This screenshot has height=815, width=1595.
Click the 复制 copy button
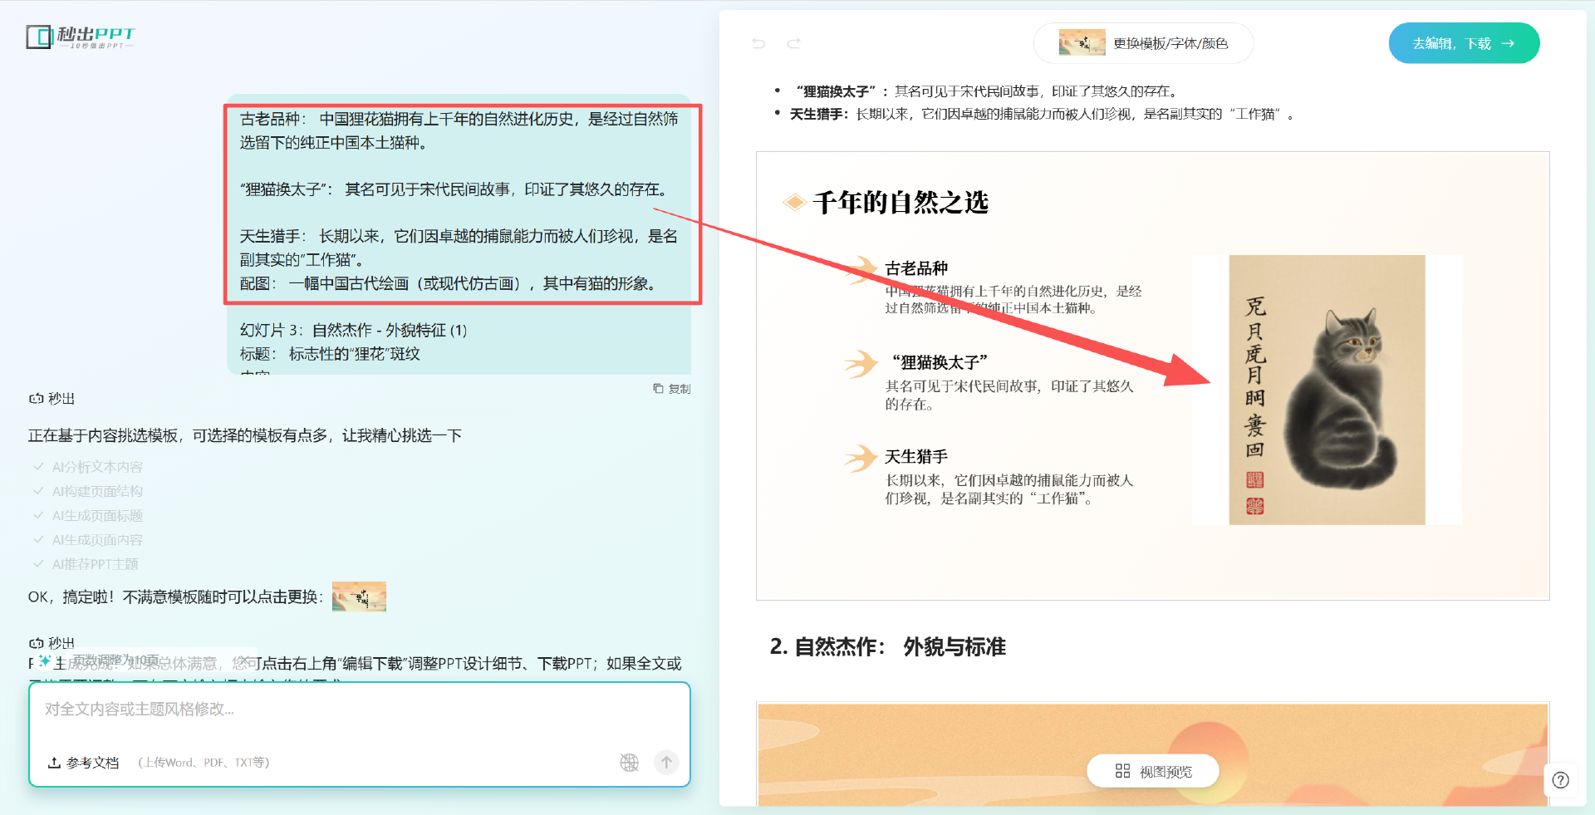coord(672,389)
